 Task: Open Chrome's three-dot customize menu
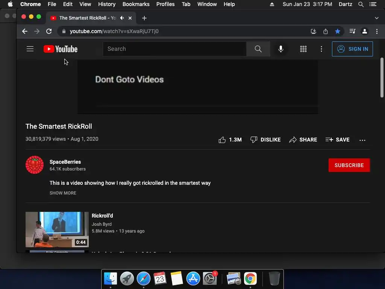coord(377,31)
